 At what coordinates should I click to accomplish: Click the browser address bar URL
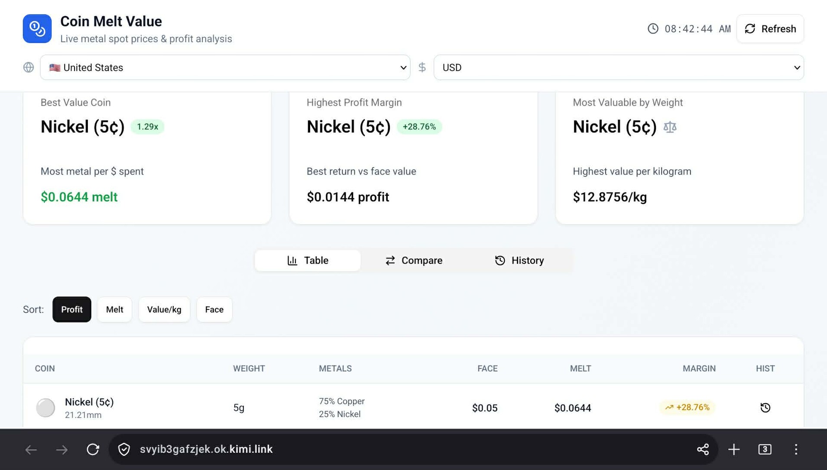[206, 449]
